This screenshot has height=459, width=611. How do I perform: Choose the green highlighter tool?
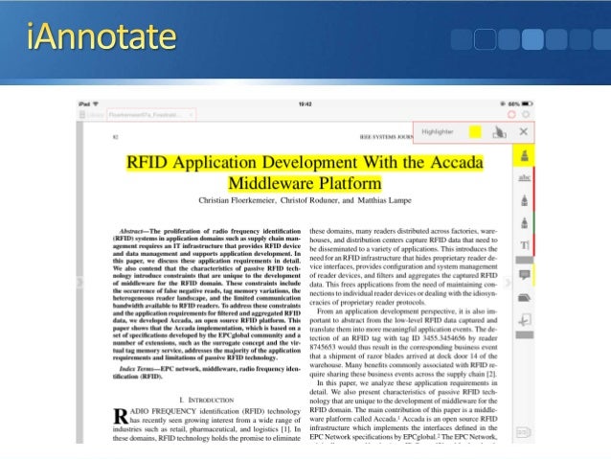[x=525, y=222]
